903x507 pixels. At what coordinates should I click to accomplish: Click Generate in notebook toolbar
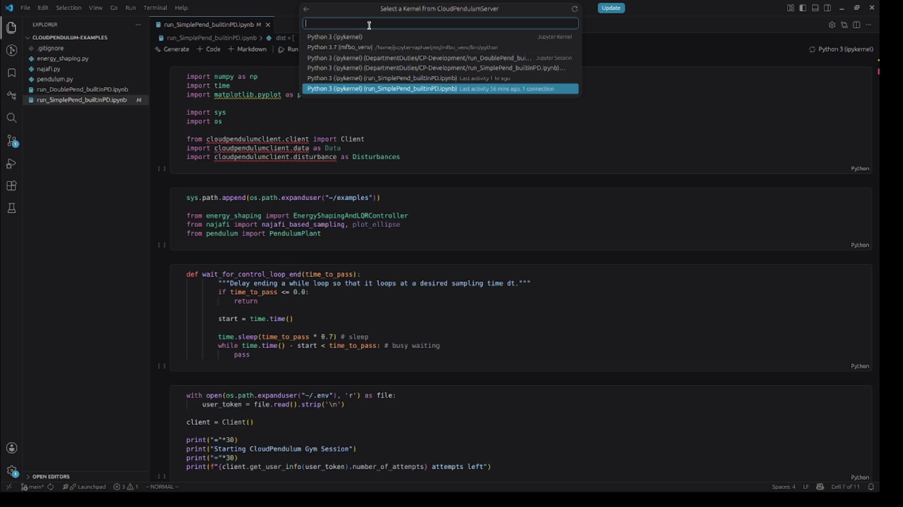pos(172,49)
